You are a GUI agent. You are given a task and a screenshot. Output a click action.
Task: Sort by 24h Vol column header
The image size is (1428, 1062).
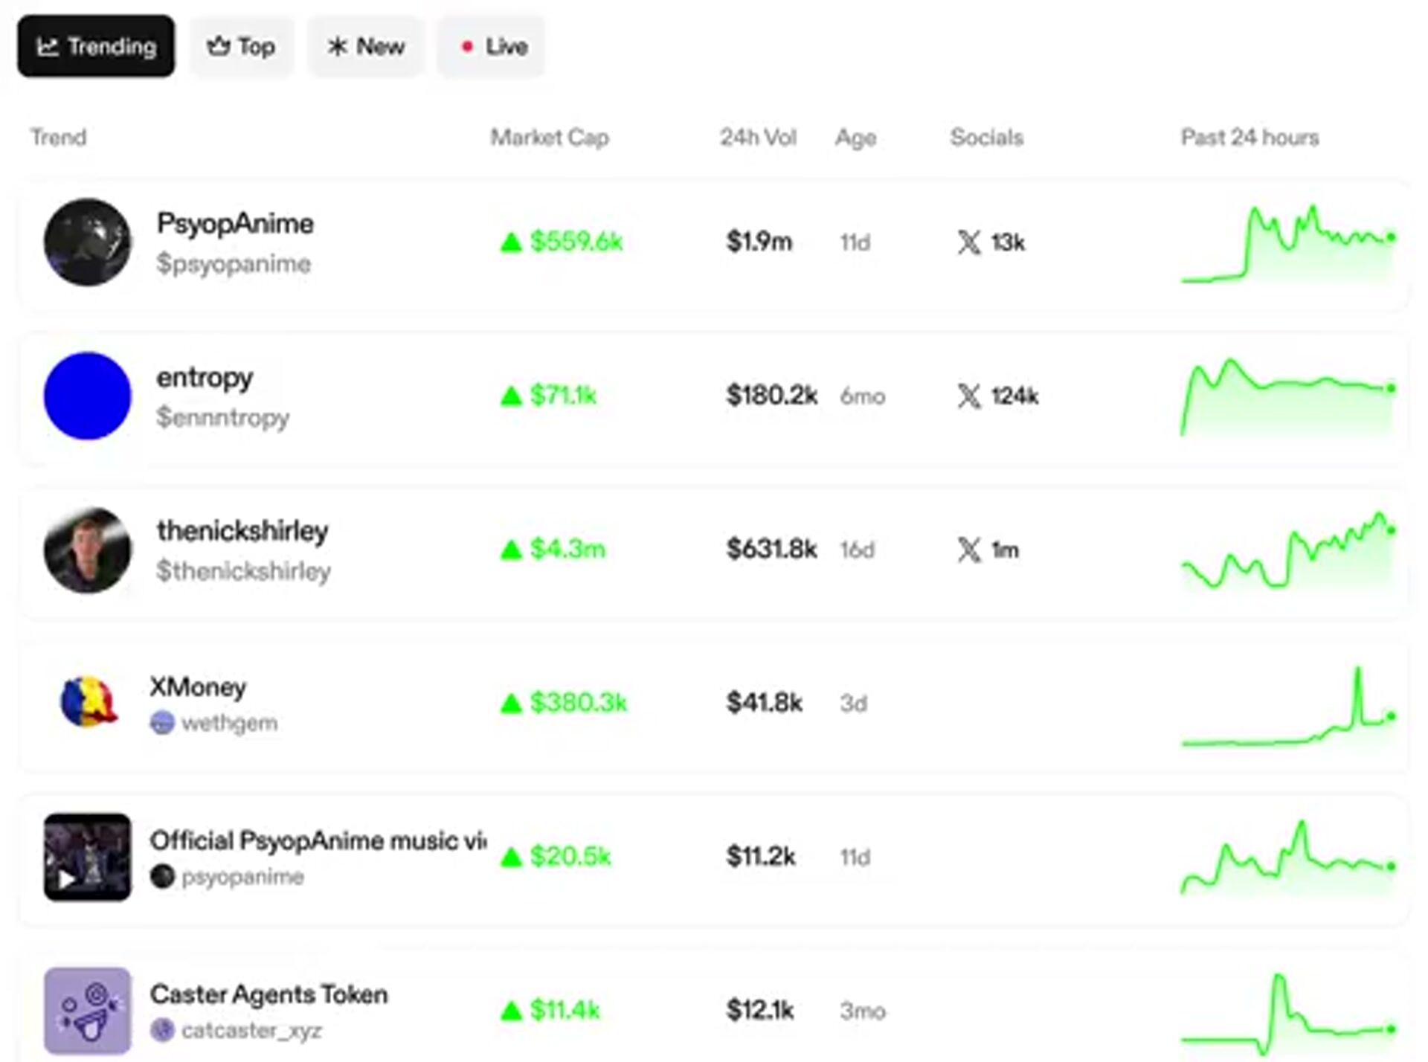click(x=757, y=138)
